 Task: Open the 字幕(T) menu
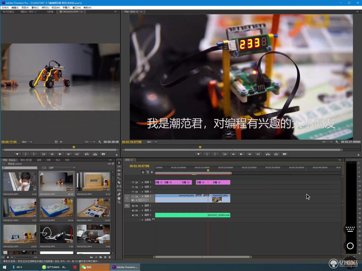66,8
